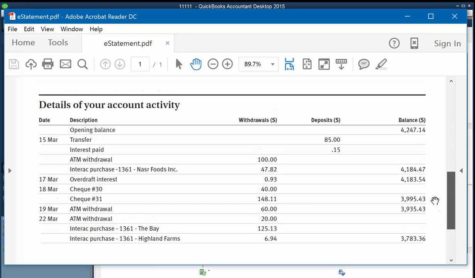Click the upload to cloud icon
This screenshot has height=278, width=475.
click(x=31, y=64)
